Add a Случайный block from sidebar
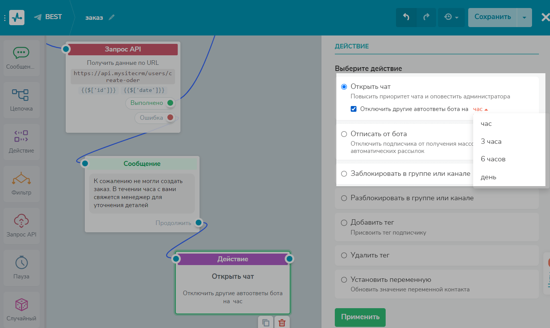 pos(21,310)
